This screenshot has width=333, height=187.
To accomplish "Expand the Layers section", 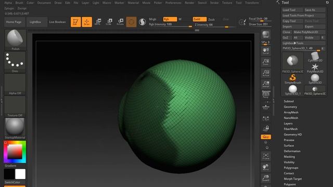I will click(x=288, y=124).
